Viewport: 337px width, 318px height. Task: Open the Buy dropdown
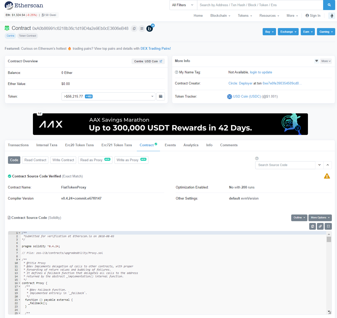[269, 32]
